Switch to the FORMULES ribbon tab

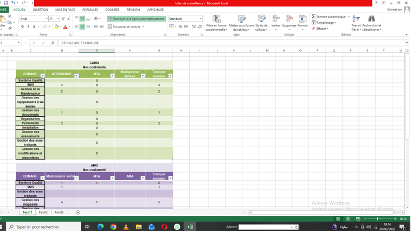pyautogui.click(x=90, y=10)
